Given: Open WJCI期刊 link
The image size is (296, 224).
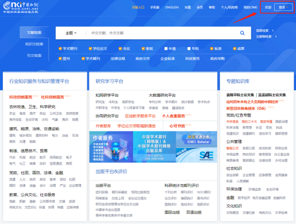Looking at the screenshot, I should [x=204, y=192].
